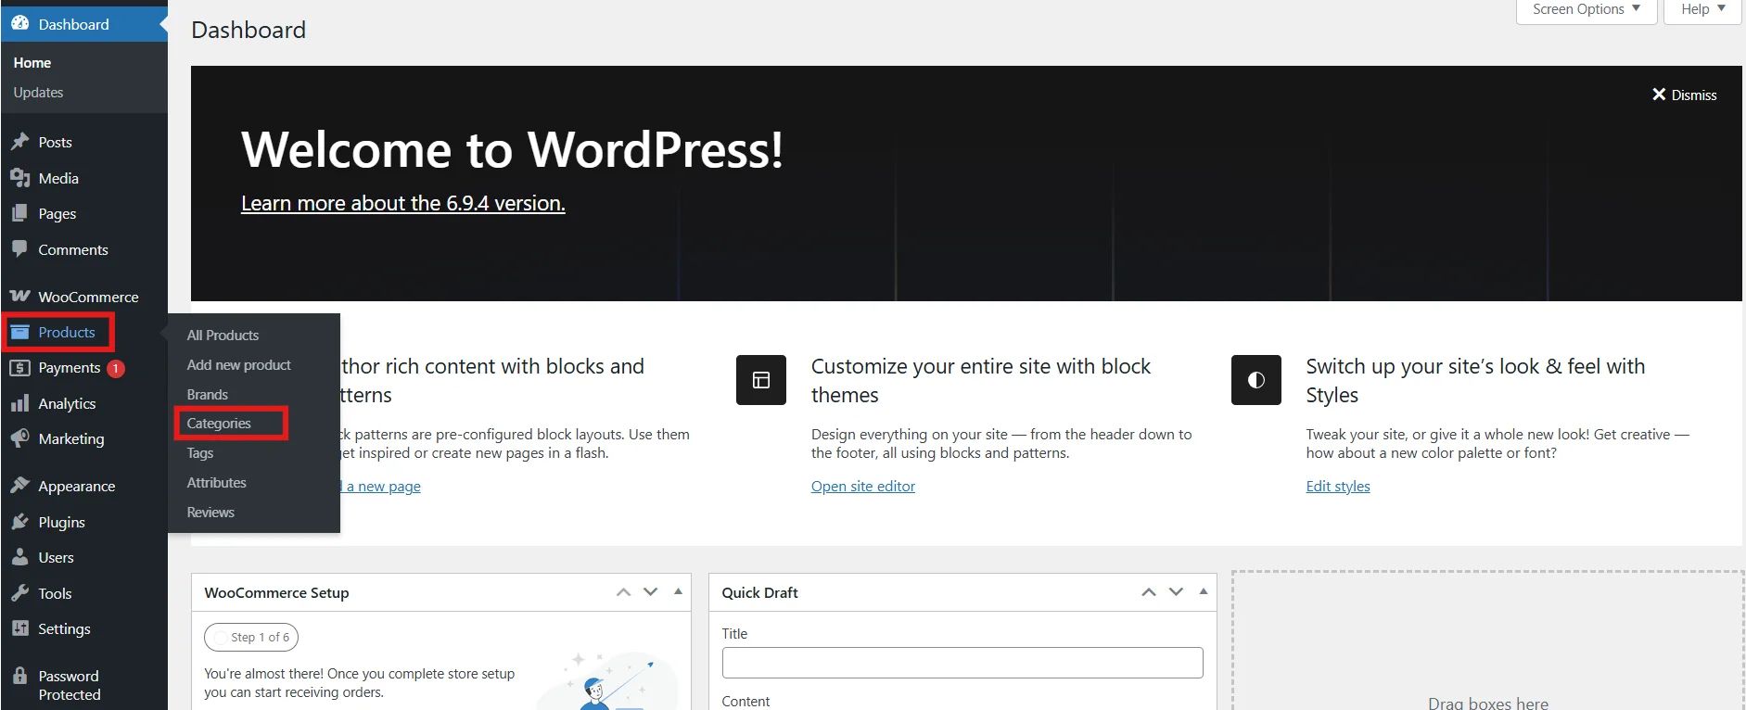Click the 'a new page' link
1746x710 pixels.
[383, 487]
